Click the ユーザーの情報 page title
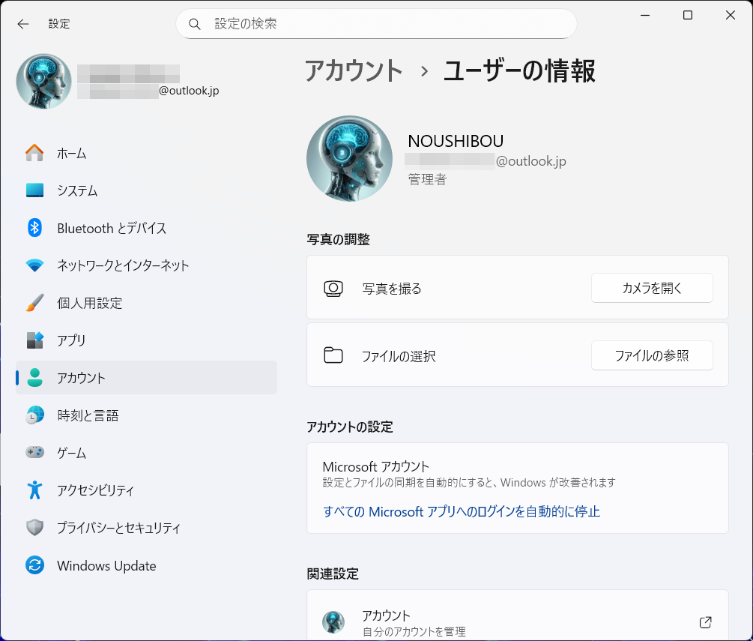Image resolution: width=753 pixels, height=641 pixels. point(519,70)
